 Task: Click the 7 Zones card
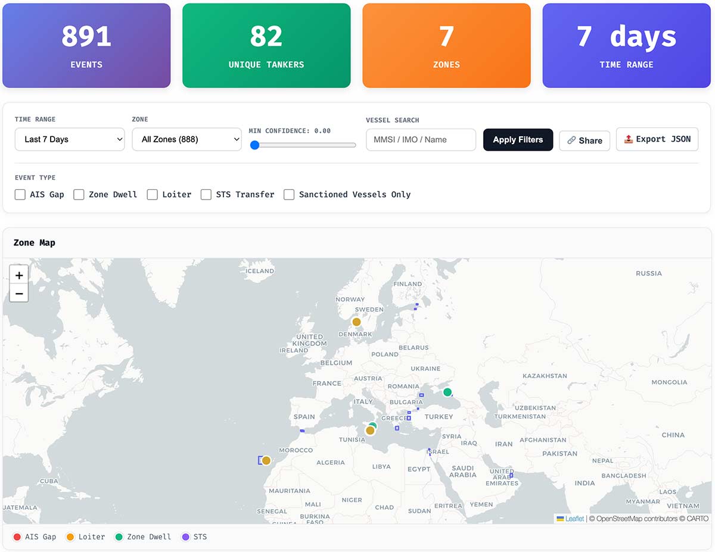446,45
